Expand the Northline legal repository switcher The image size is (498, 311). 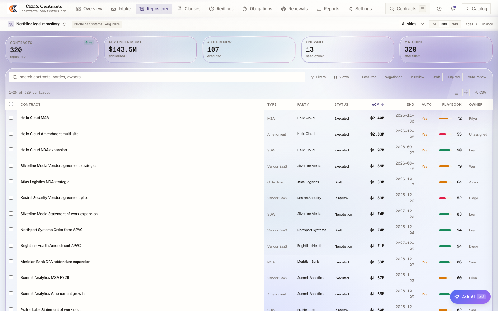point(37,24)
